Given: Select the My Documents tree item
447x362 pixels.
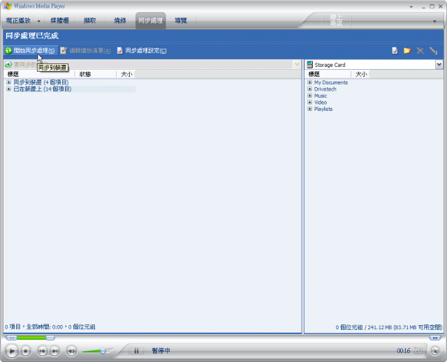Looking at the screenshot, I should 331,82.
